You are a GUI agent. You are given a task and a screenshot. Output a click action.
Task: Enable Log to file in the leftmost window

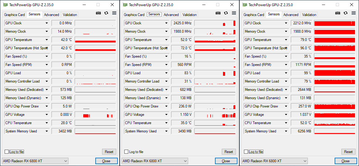[7, 152]
